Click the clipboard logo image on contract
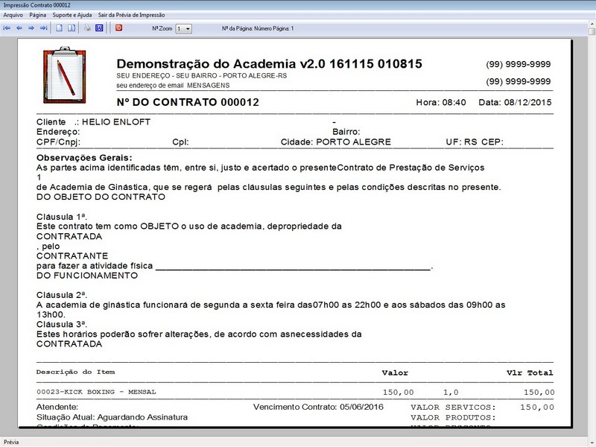Image resolution: width=596 pixels, height=447 pixels. pyautogui.click(x=65, y=75)
